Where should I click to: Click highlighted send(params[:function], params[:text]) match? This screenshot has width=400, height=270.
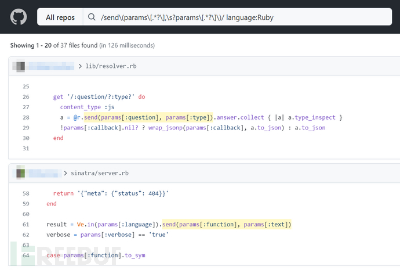point(227,225)
